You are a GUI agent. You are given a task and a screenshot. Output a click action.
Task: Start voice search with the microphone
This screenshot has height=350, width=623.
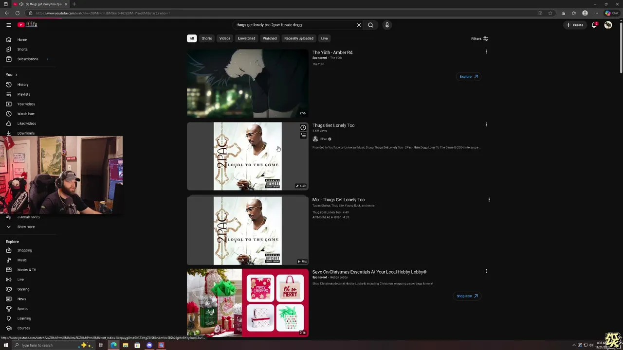[x=387, y=25]
